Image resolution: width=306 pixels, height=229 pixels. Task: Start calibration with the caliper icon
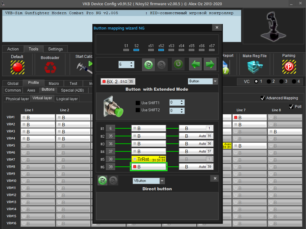84,67
